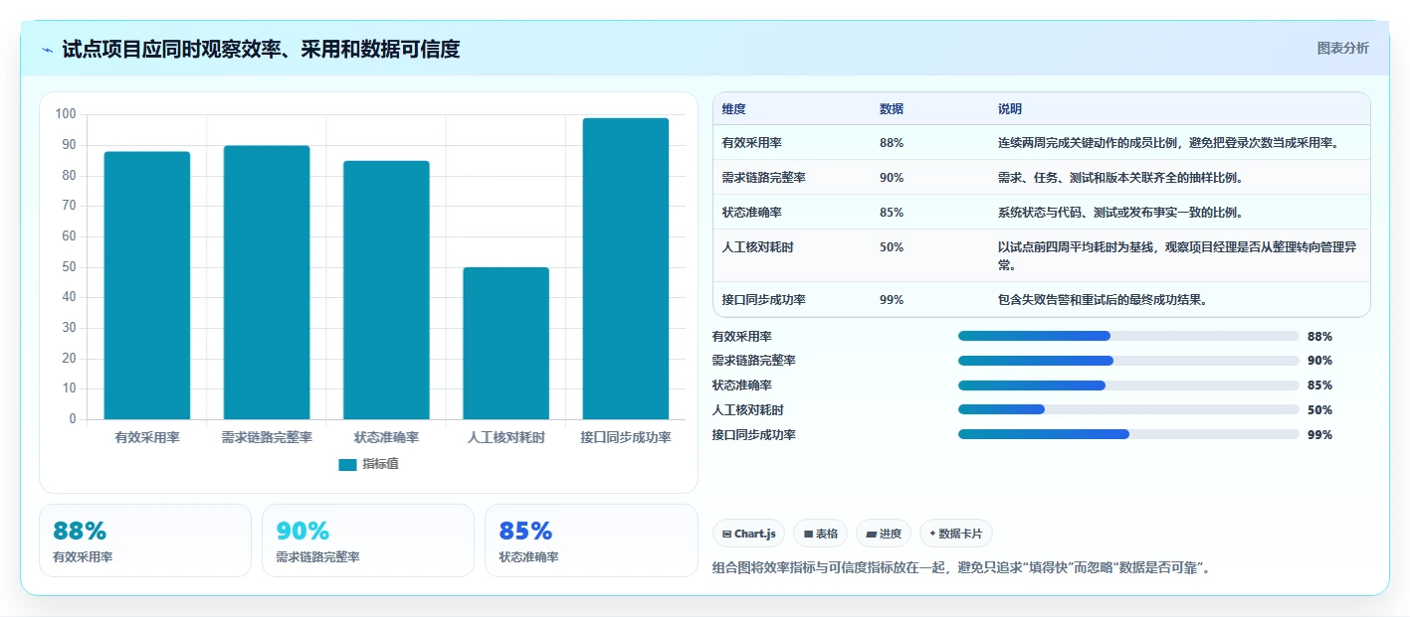
Task: Click the description starting 系统状态与代码
Action: coord(1121,213)
